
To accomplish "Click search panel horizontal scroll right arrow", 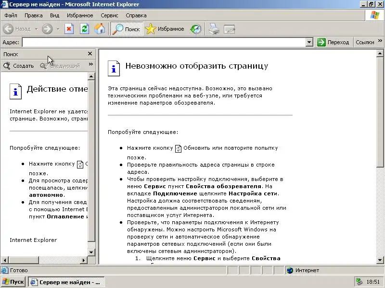I will (x=84, y=260).
